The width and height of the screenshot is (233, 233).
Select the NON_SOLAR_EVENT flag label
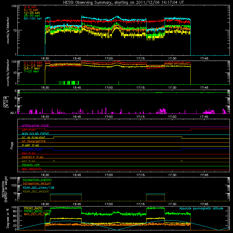click(35, 134)
